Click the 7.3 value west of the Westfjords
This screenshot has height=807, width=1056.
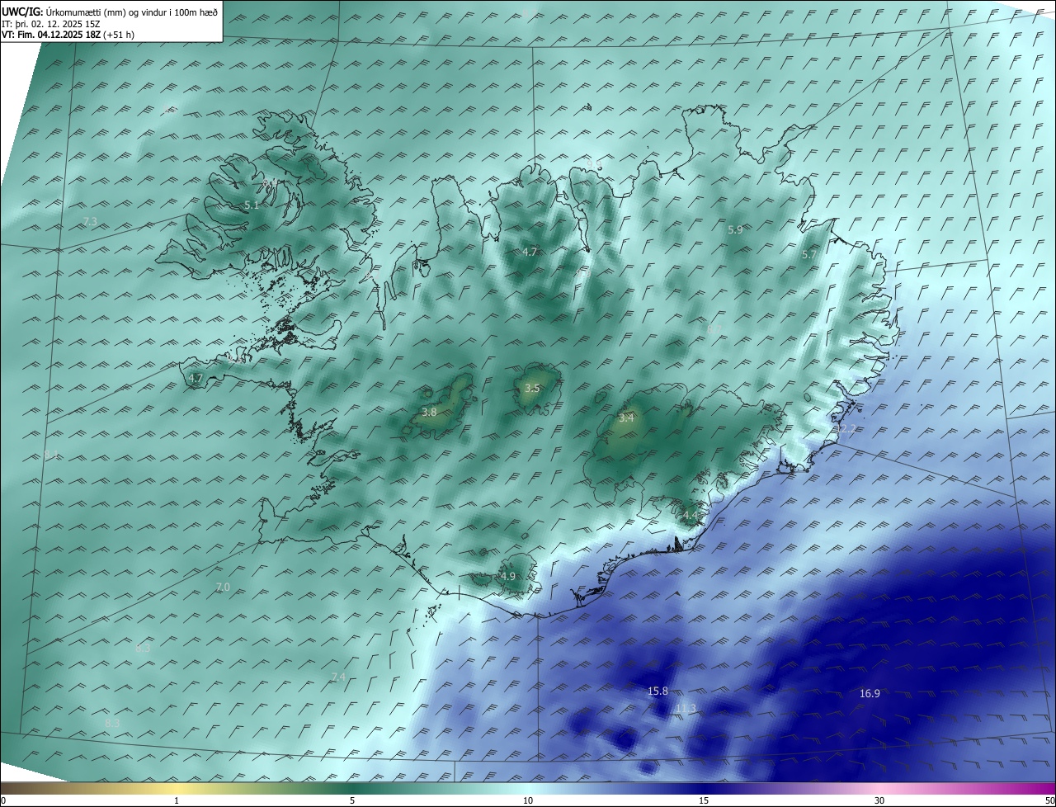coord(91,221)
